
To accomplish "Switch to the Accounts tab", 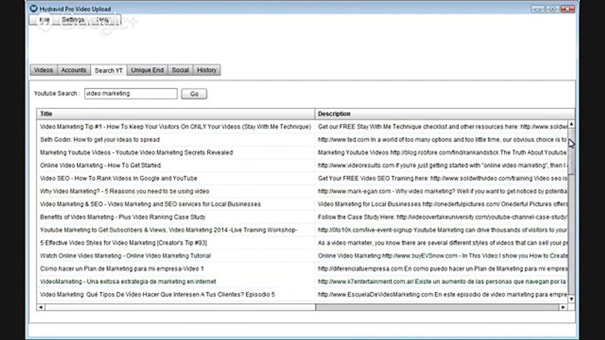I will [x=74, y=70].
